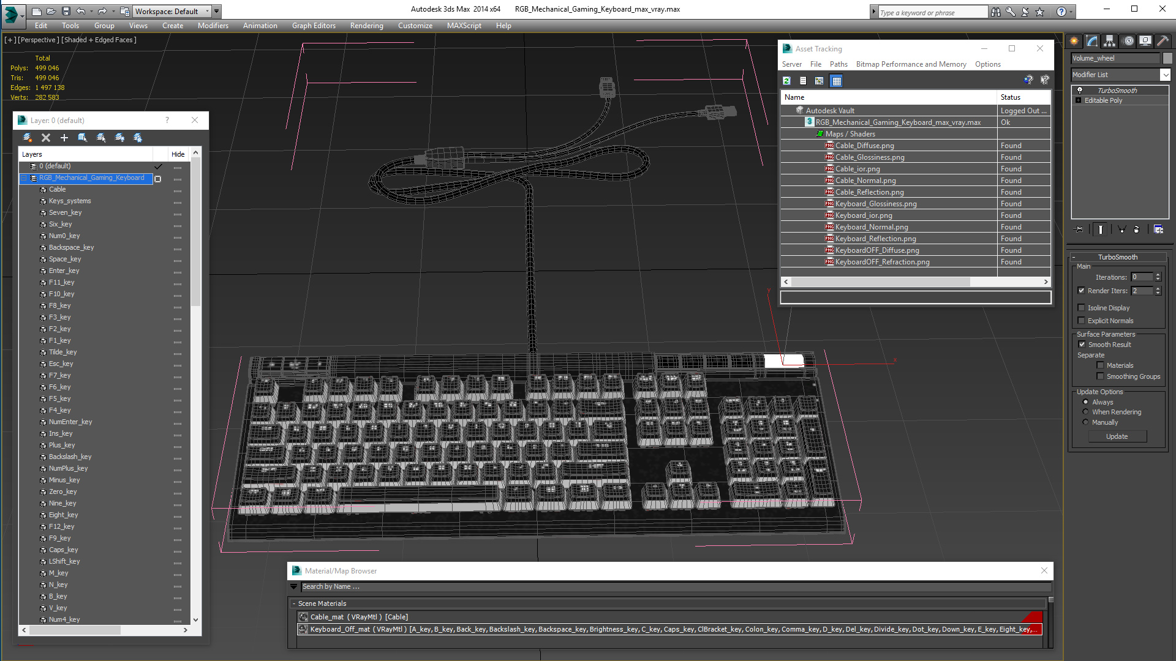Screen dimensions: 1176x661
Task: Click the Volume_wheel object color swatch
Action: [1167, 58]
